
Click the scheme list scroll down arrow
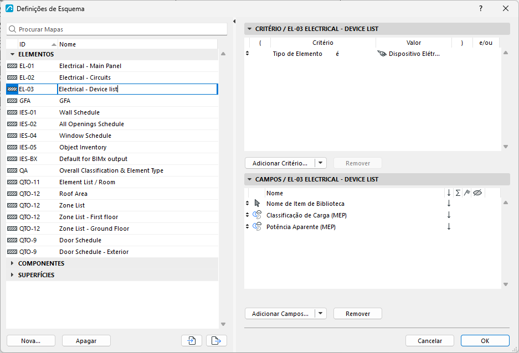223,324
